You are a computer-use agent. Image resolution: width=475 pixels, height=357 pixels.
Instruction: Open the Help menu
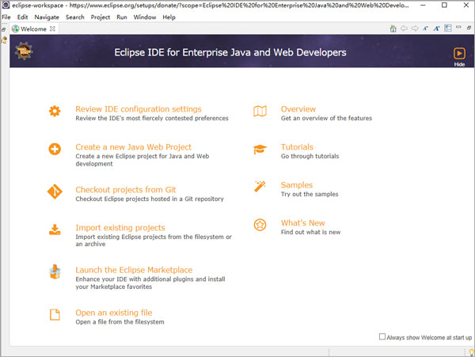coord(169,17)
